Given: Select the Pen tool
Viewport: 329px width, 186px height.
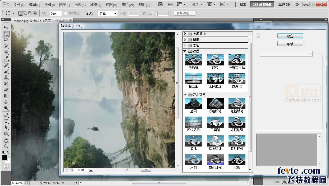Looking at the screenshot, I should pyautogui.click(x=6, y=115).
